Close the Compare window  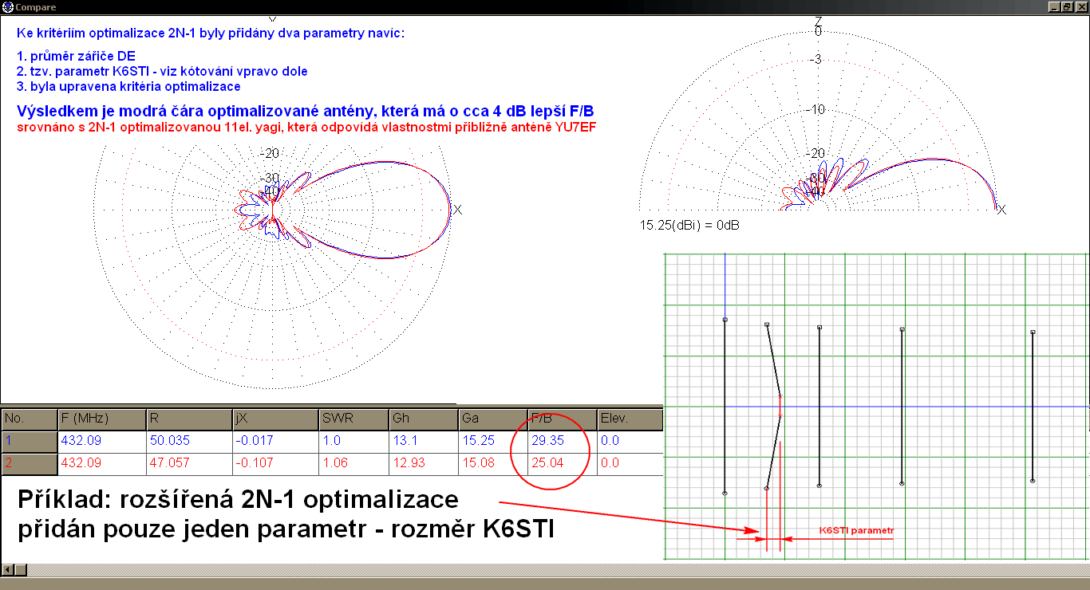1081,6
